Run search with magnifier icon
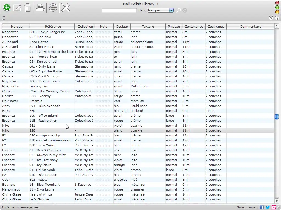The height and width of the screenshot is (210, 281). tap(178, 10)
